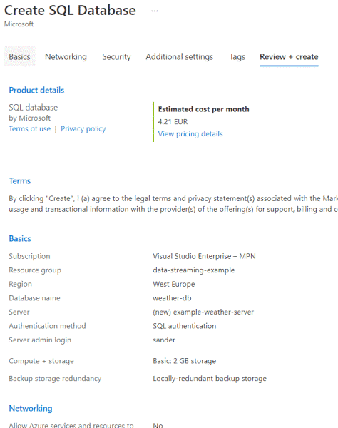Click the data-streaming-example resource group value

194,270
